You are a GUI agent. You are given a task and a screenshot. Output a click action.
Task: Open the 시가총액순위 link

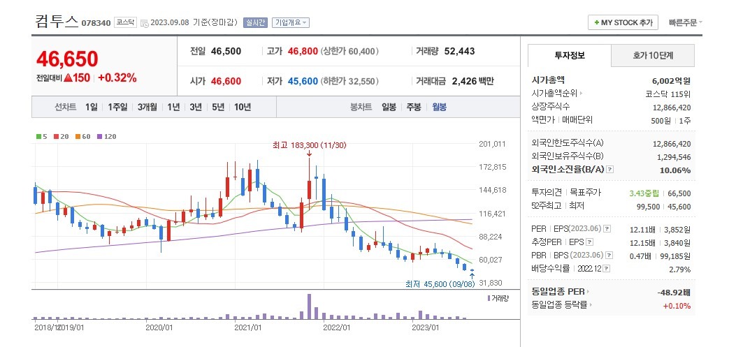coord(554,94)
